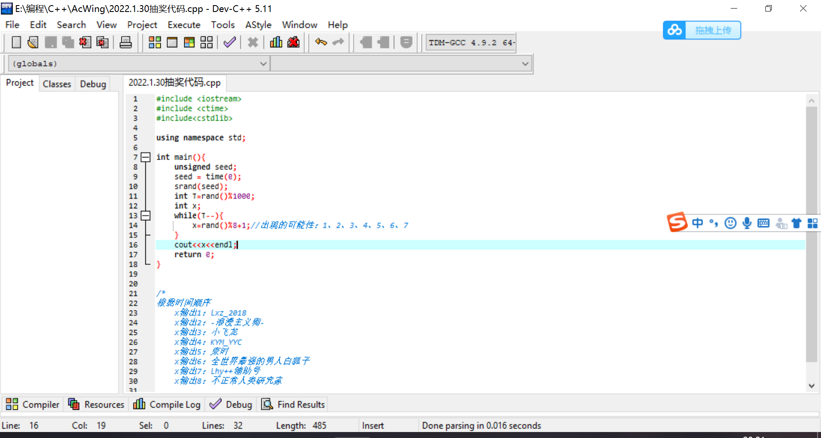Toggle Sogou punctuation mode icon

tap(714, 223)
